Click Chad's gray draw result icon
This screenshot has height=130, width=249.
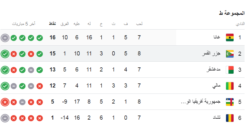[x=5, y=118]
